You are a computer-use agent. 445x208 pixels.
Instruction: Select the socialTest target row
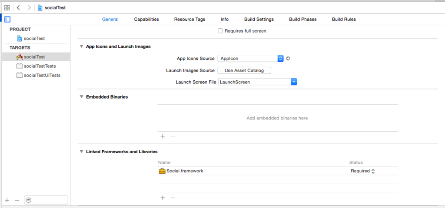[36, 57]
